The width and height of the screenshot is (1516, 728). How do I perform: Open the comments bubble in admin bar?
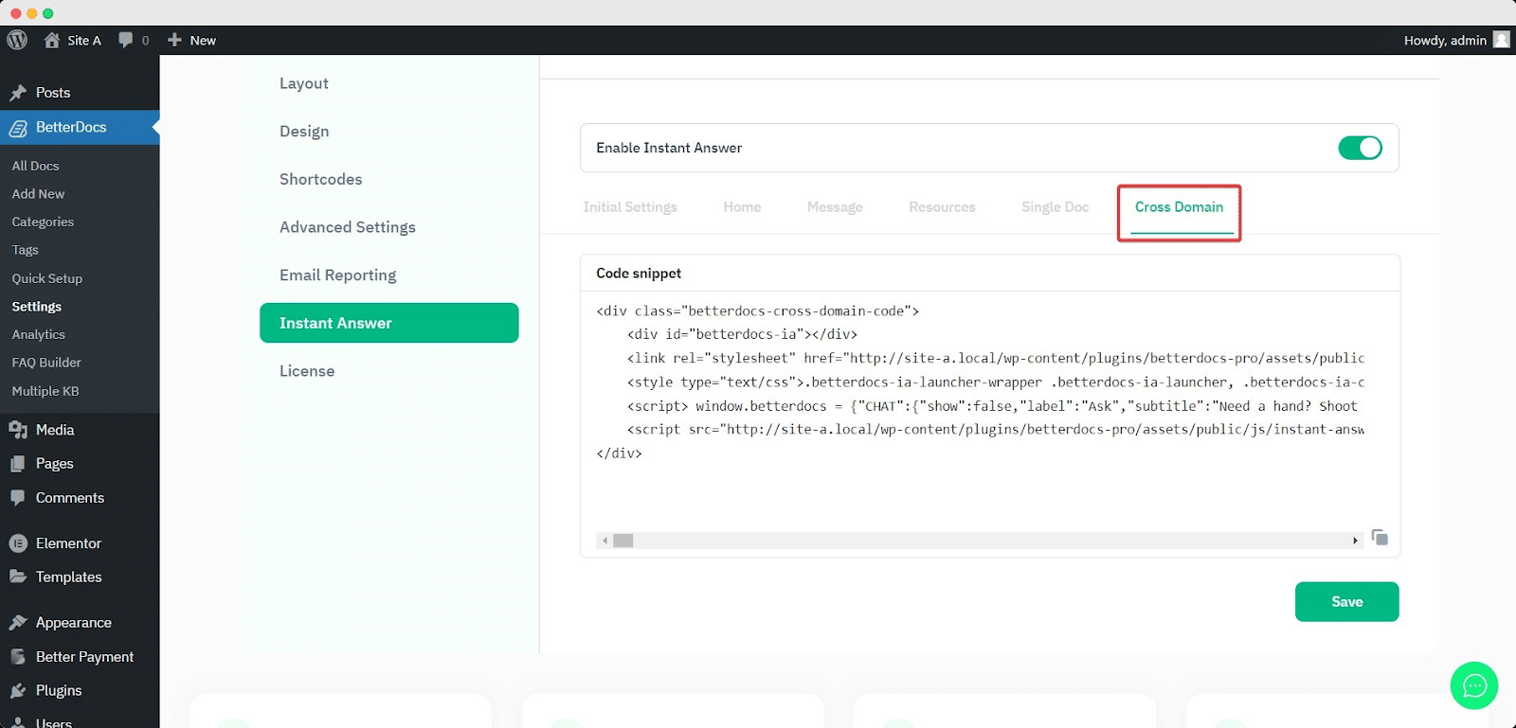(x=125, y=40)
